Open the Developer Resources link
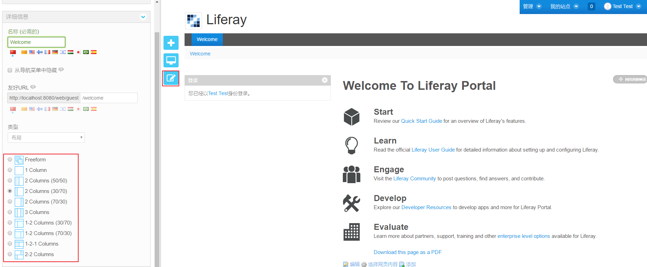The image size is (647, 267). point(426,207)
